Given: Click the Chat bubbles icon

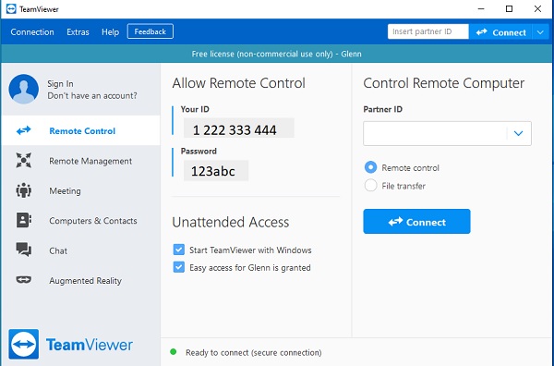Looking at the screenshot, I should [24, 250].
